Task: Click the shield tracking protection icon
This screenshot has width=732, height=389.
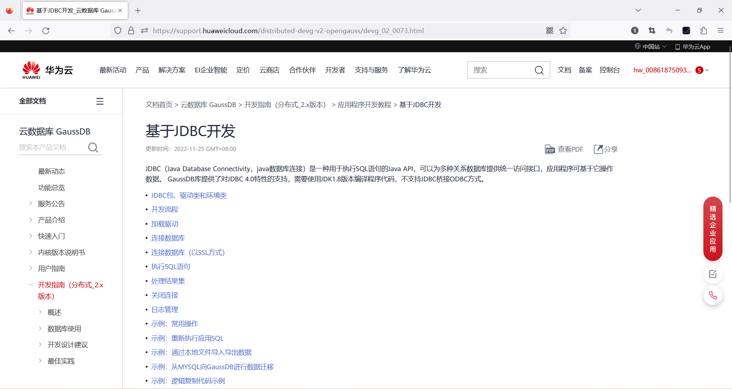Action: (x=117, y=30)
